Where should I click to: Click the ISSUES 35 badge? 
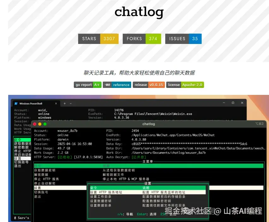tap(184, 39)
